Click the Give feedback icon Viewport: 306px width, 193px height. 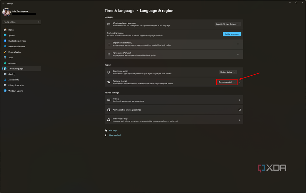106,135
